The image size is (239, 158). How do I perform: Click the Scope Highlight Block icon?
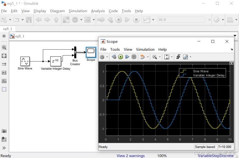click(x=143, y=57)
